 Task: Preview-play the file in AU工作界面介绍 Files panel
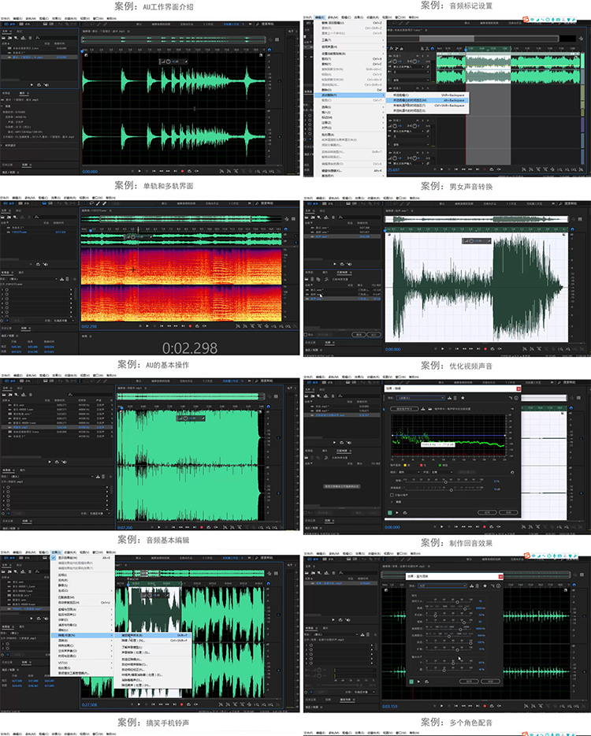pyautogui.click(x=32, y=85)
